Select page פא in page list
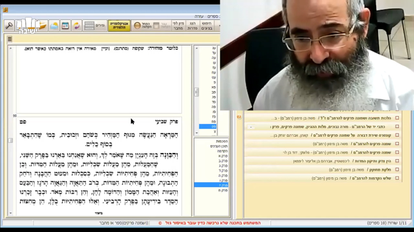 (x=214, y=87)
